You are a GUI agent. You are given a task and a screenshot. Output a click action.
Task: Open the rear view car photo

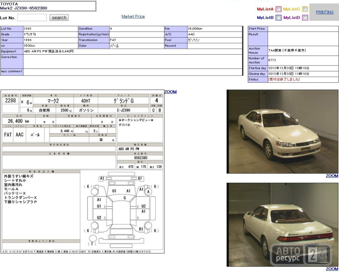pyautogui.click(x=282, y=225)
